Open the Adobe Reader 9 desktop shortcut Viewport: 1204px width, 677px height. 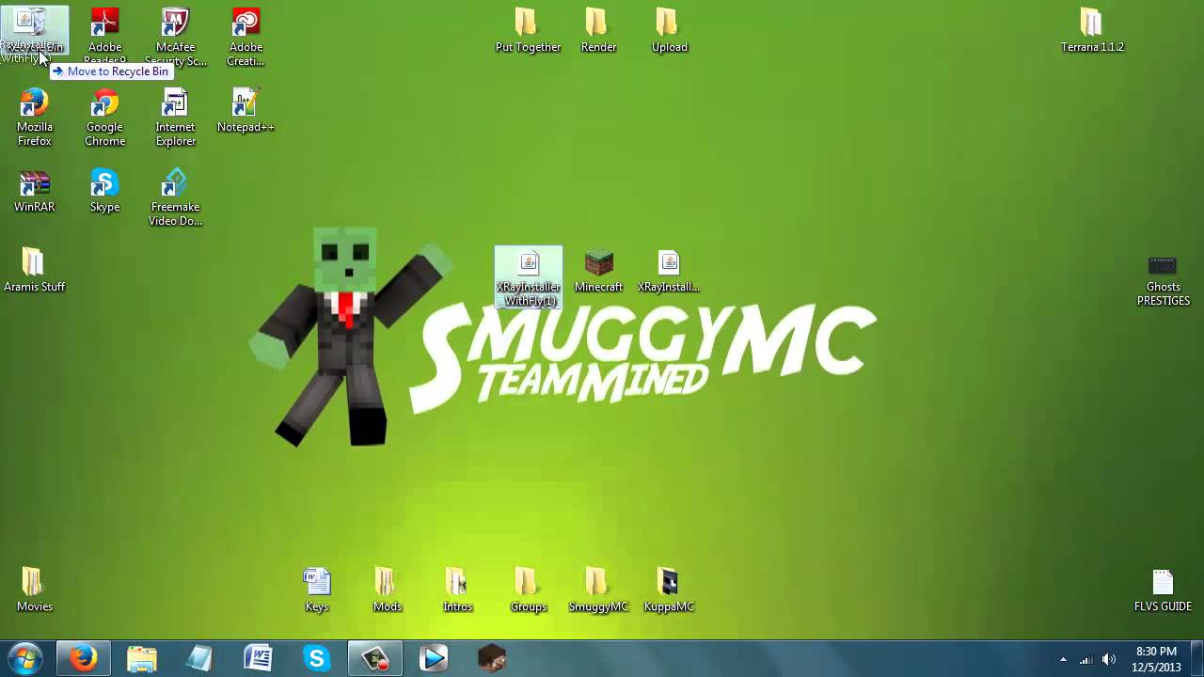[104, 36]
